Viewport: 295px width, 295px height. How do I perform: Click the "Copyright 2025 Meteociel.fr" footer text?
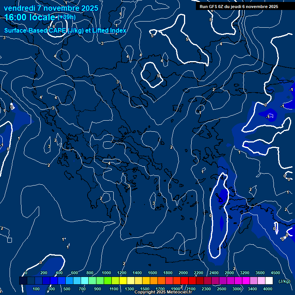(163, 292)
